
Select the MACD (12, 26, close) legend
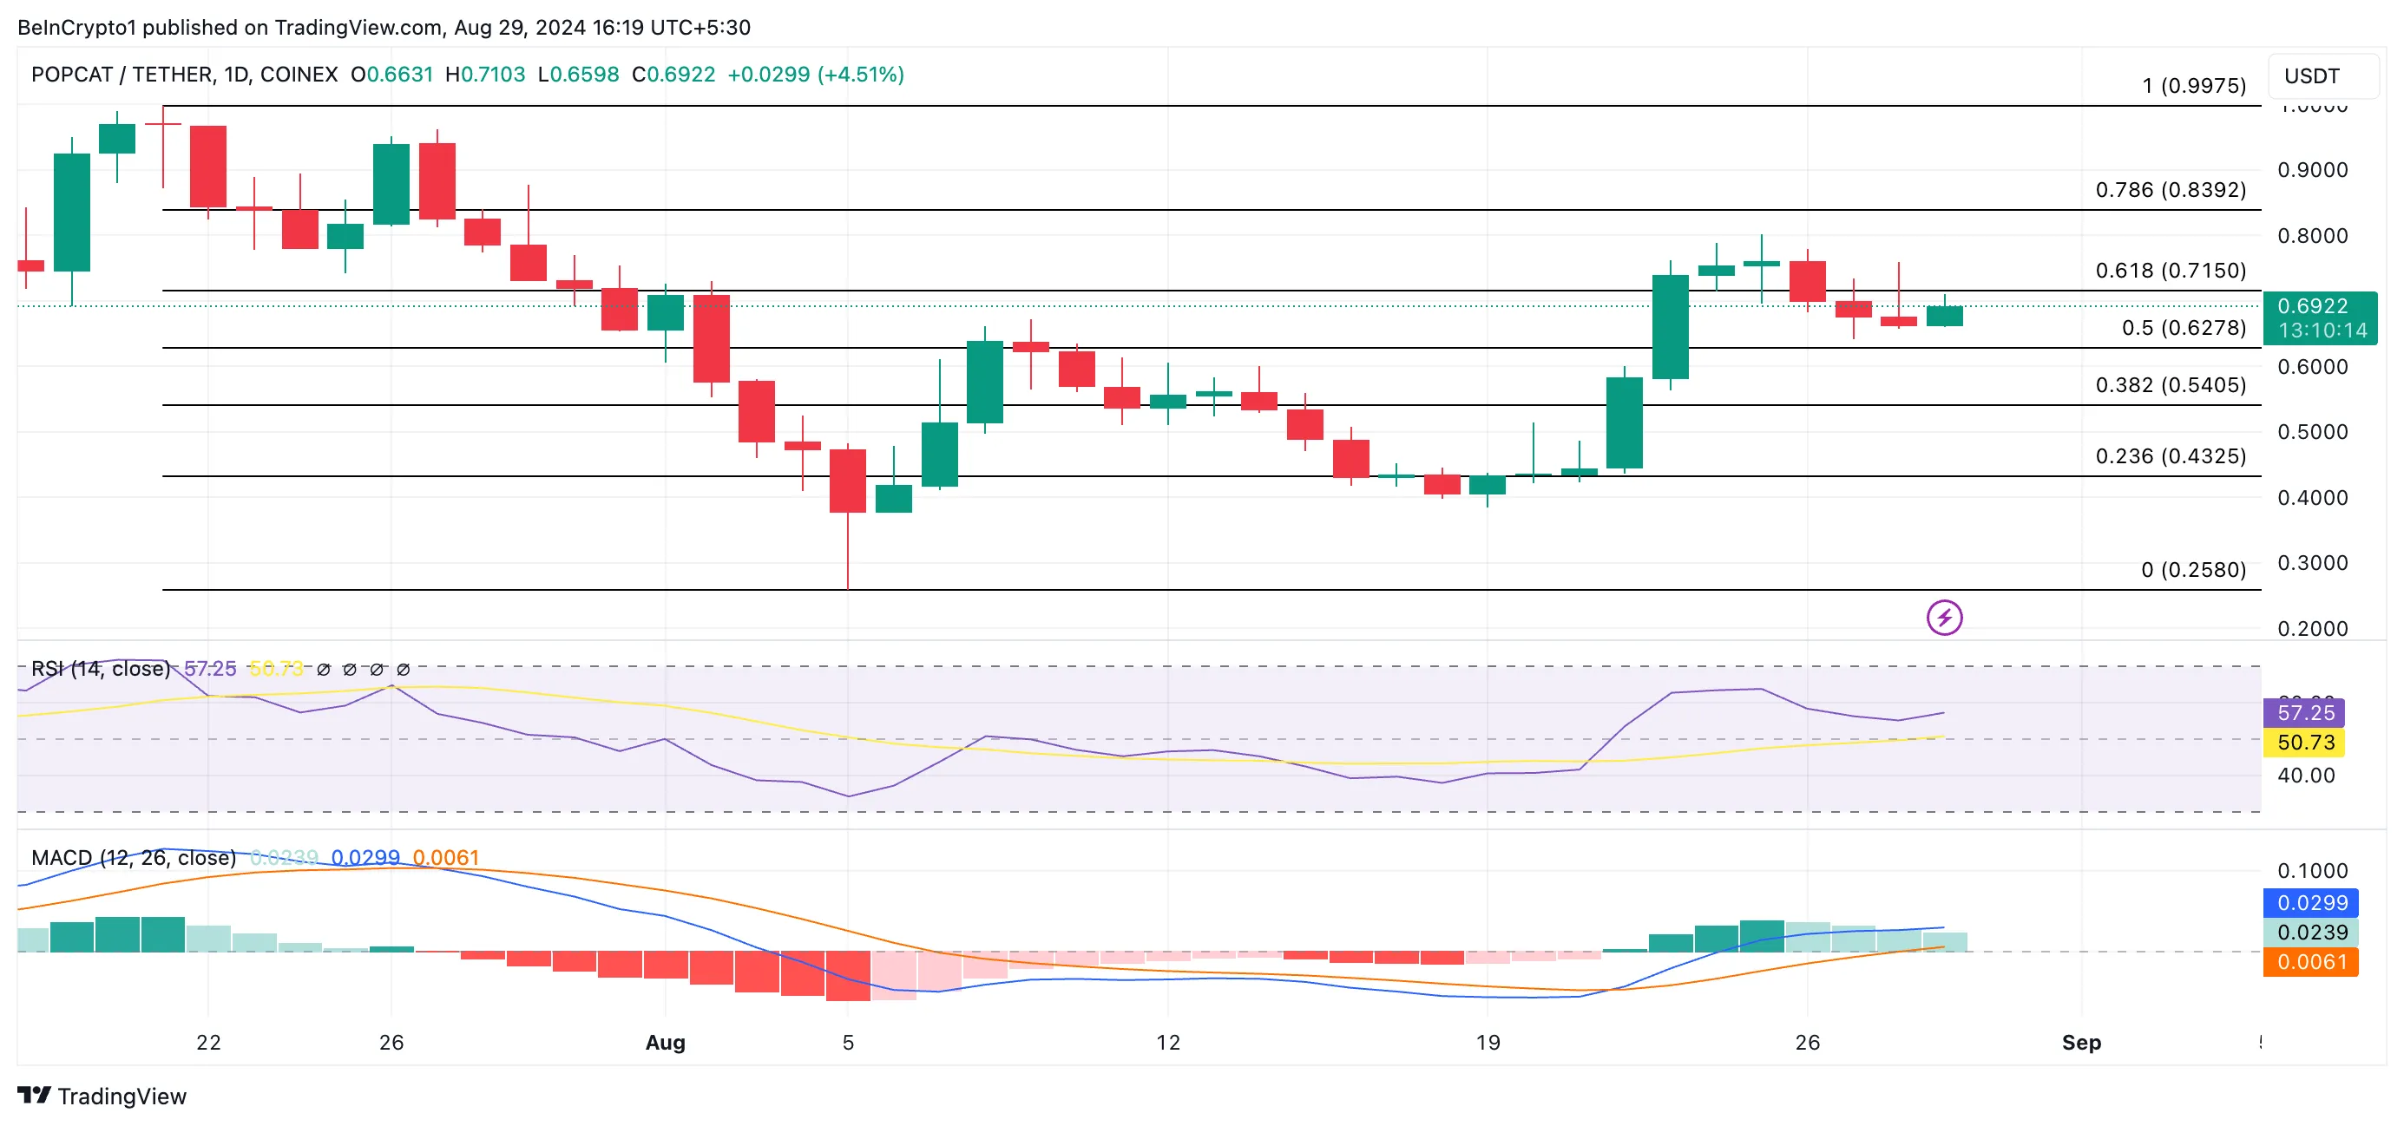[134, 857]
